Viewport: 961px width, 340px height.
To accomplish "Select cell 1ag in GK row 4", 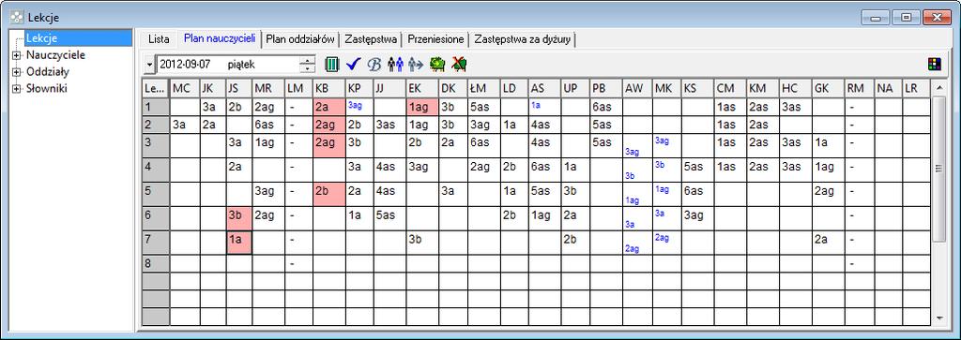I will coord(828,170).
